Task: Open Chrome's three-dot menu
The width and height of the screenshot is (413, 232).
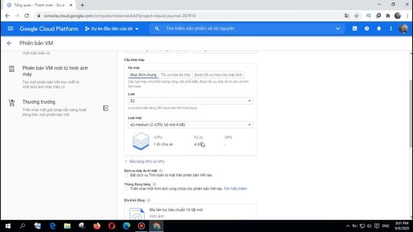Action: pyautogui.click(x=407, y=15)
